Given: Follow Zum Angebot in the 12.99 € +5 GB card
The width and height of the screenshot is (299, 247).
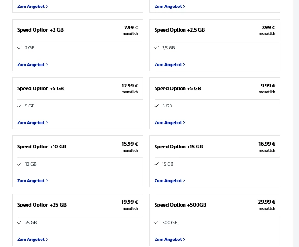Looking at the screenshot, I should point(32,123).
